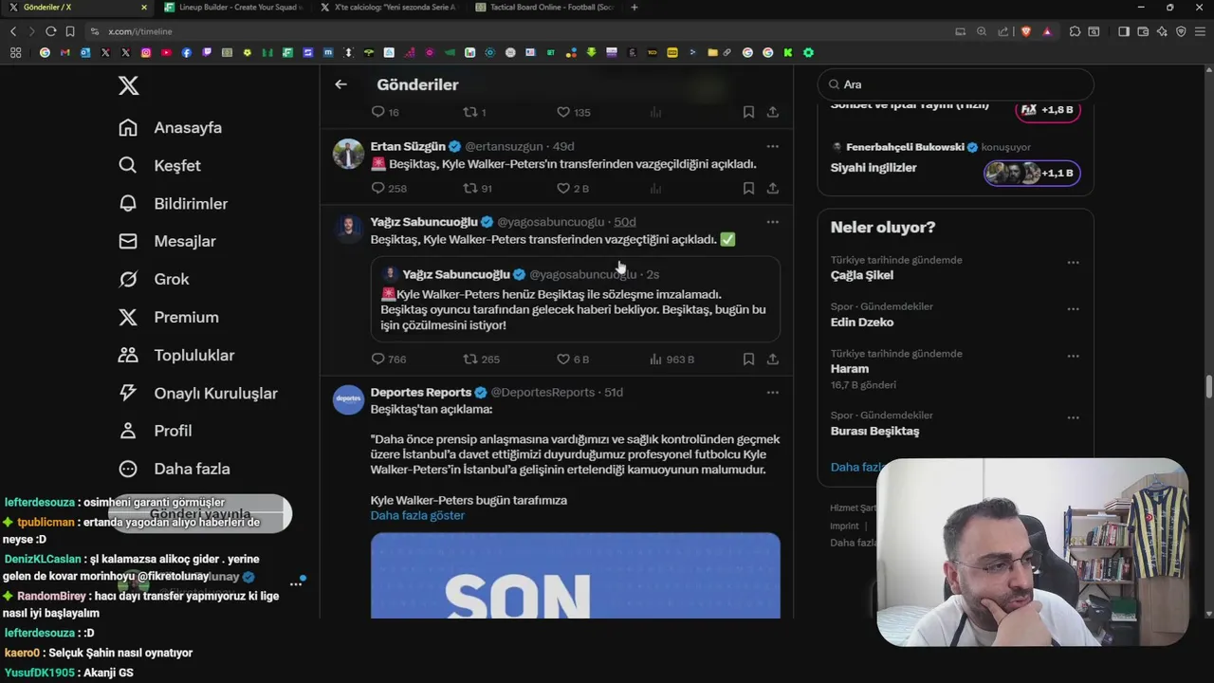Screen dimensions: 1214x683
Task: Open Burası Beşiktaş trending topic
Action: click(x=874, y=431)
